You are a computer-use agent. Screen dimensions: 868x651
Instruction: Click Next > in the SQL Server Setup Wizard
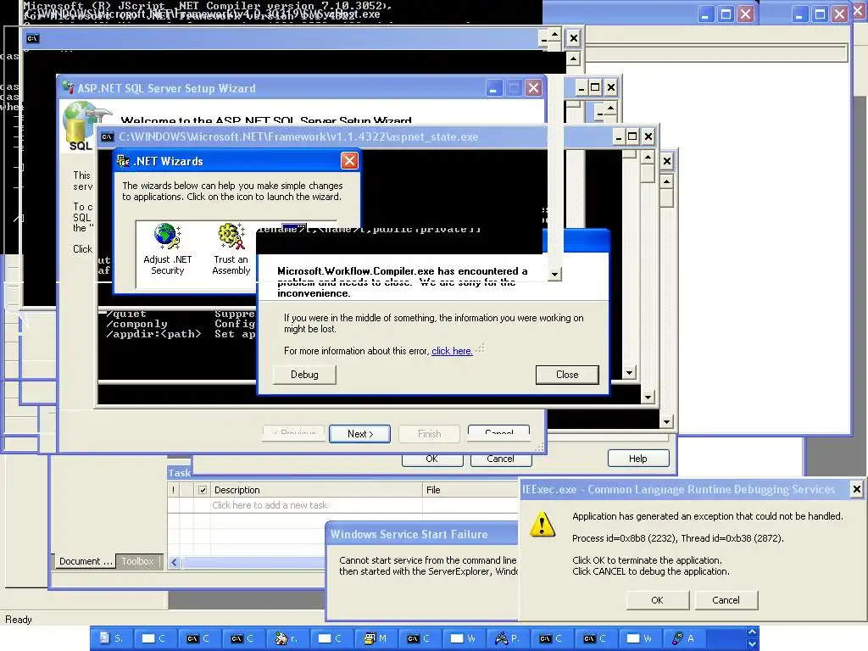click(x=359, y=434)
